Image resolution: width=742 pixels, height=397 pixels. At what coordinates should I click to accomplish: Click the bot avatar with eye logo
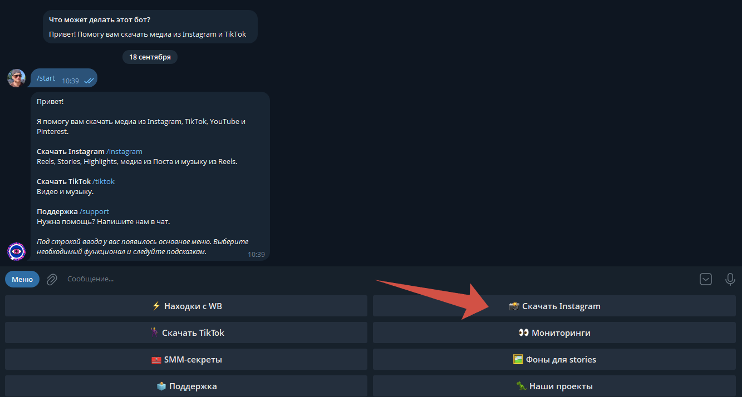pyautogui.click(x=16, y=251)
